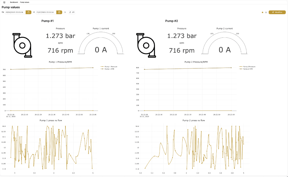Open the end date calendar picker

tap(59, 12)
